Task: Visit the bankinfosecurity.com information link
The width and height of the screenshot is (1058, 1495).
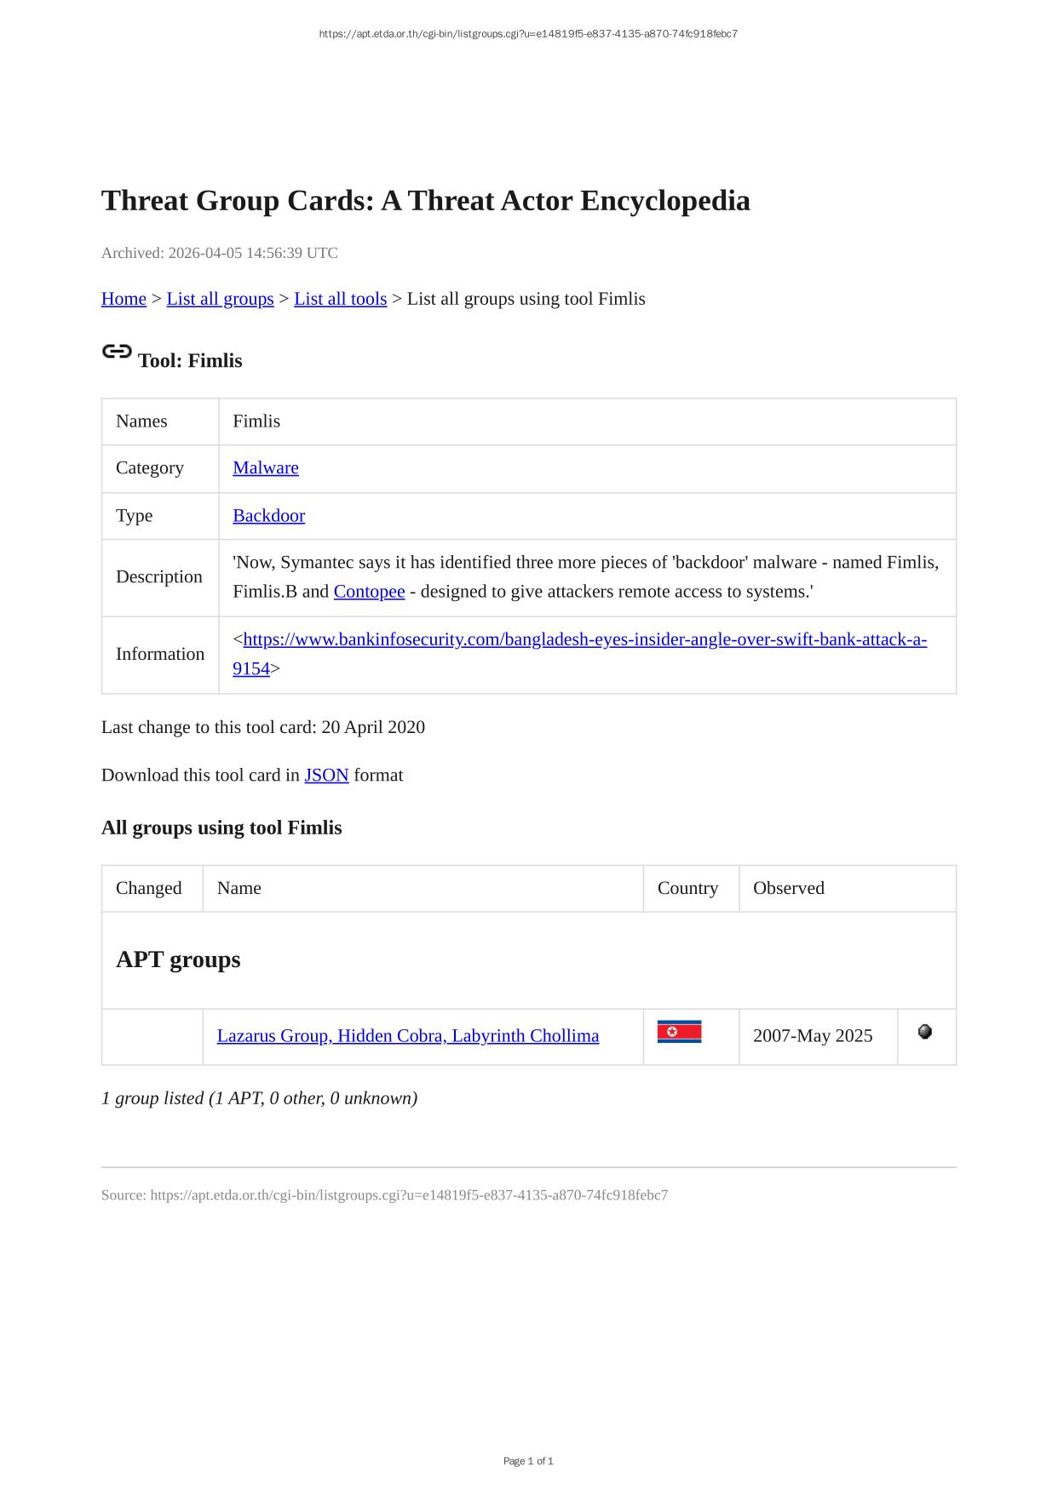Action: point(584,639)
